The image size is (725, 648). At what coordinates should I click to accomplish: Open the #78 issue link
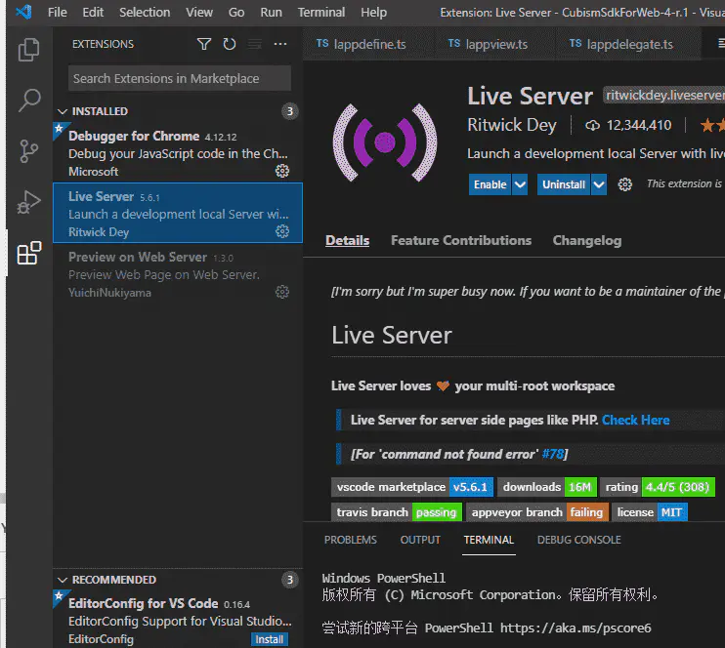click(553, 454)
